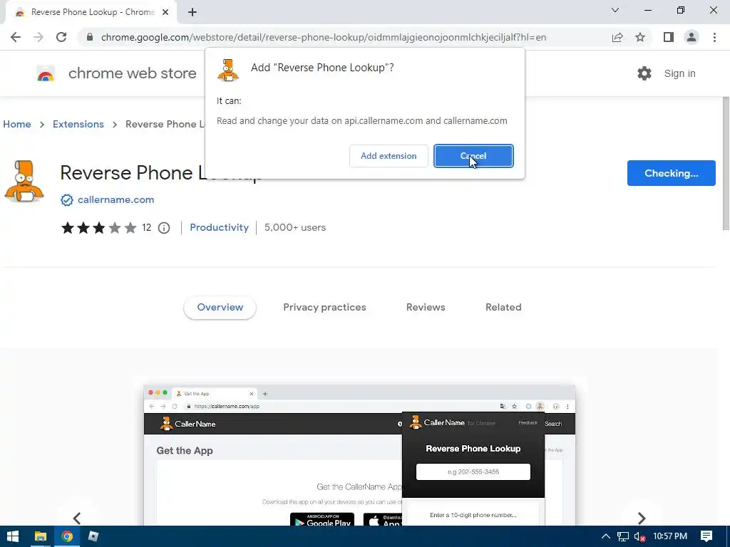The height and width of the screenshot is (547, 730).
Task: Open the clock showing 10:57 PM
Action: click(670, 536)
